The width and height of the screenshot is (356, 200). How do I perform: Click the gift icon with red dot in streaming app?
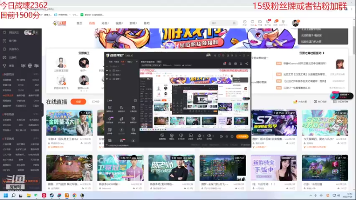[x=224, y=64]
